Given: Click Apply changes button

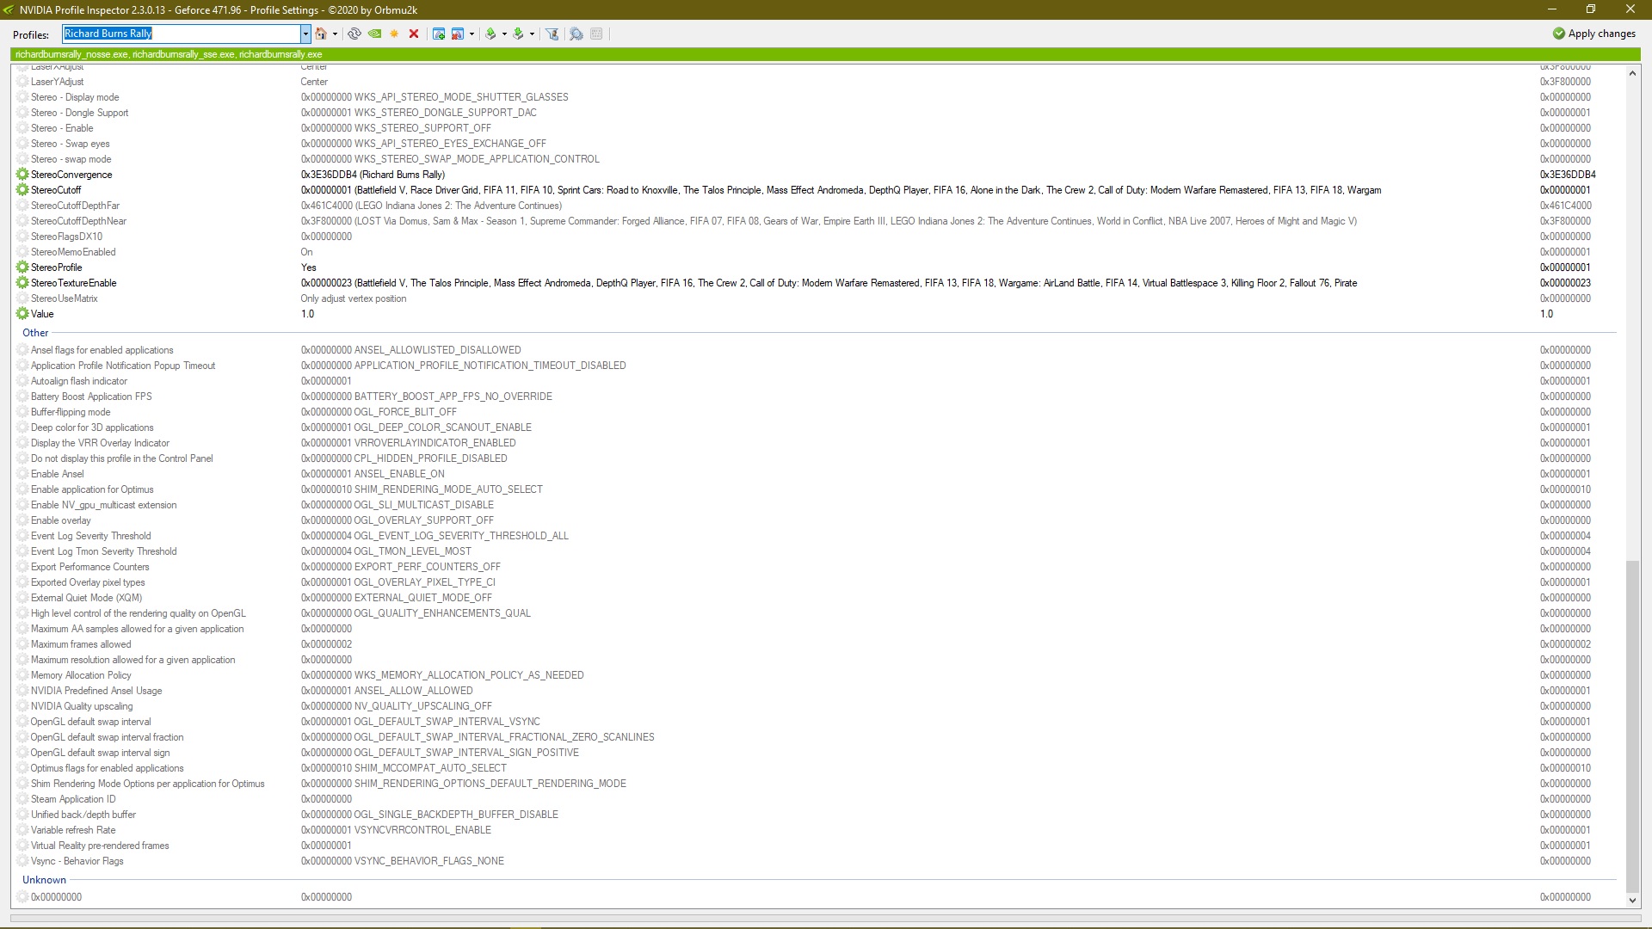Looking at the screenshot, I should pos(1593,34).
